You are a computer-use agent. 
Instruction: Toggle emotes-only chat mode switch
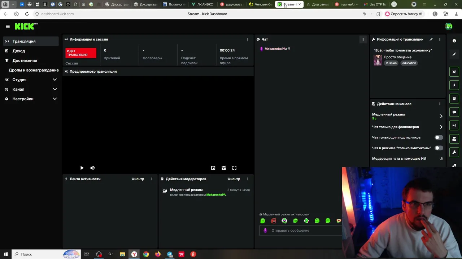click(x=439, y=148)
